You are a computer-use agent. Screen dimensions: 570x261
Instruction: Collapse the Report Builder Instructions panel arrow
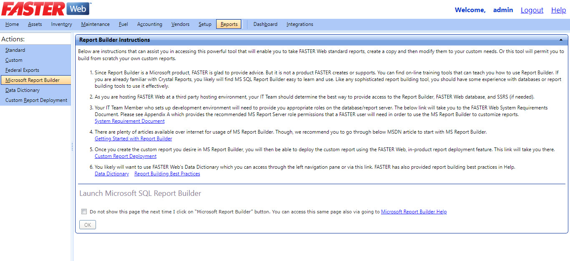(561, 40)
